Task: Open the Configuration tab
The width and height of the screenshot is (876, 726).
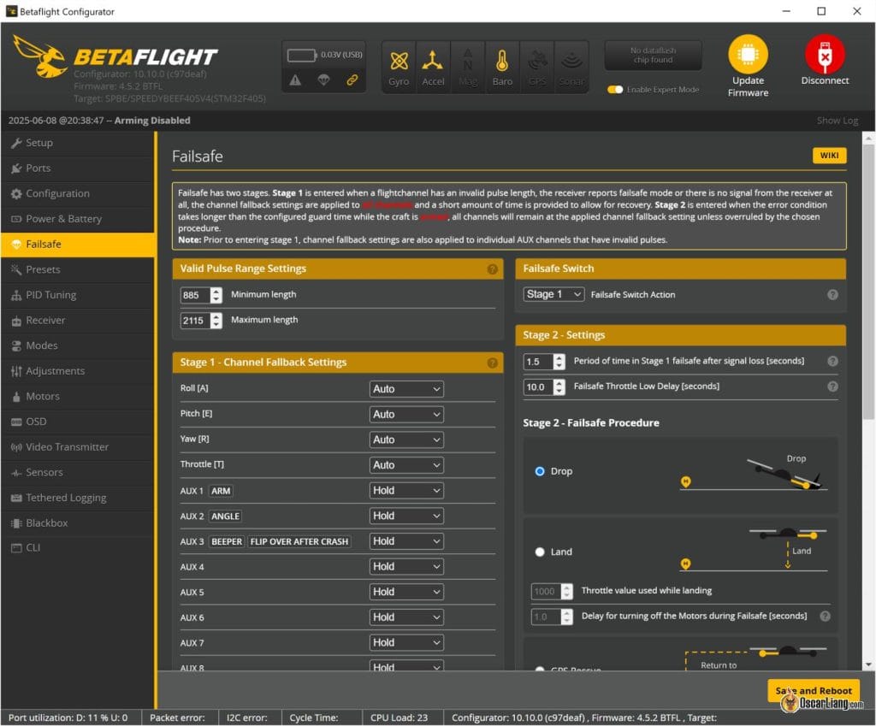Action: (x=78, y=194)
